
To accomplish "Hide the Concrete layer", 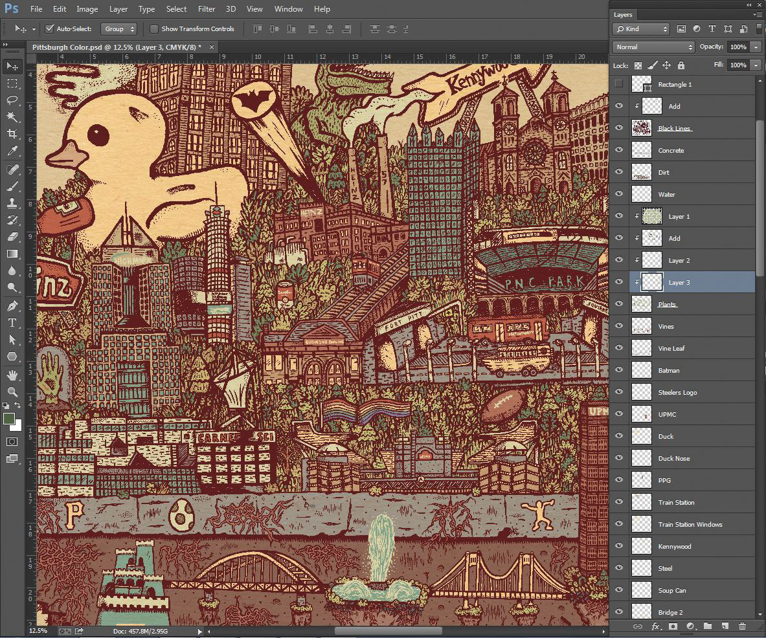I will pyautogui.click(x=619, y=150).
